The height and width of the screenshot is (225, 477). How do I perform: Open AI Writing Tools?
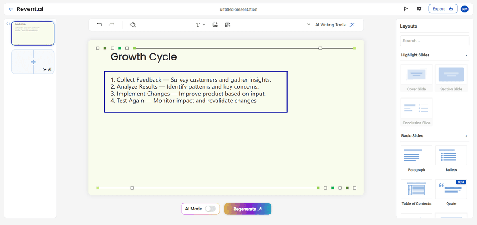point(330,25)
